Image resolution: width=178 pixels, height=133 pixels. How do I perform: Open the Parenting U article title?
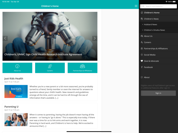(x=11, y=107)
